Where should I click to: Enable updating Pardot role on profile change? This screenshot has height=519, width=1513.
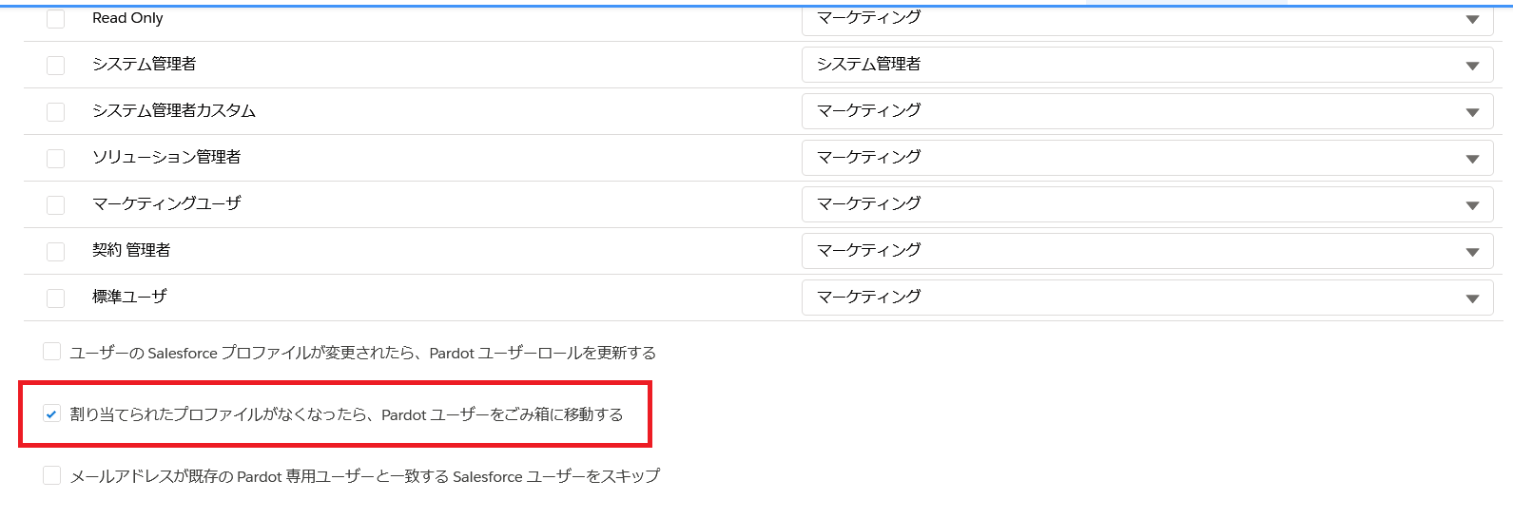[52, 352]
